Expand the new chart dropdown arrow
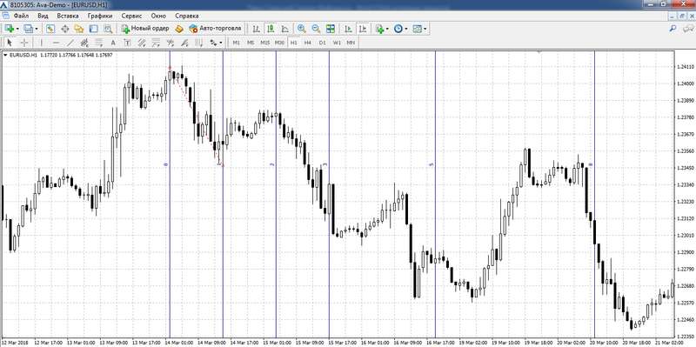The image size is (696, 347). (x=17, y=29)
